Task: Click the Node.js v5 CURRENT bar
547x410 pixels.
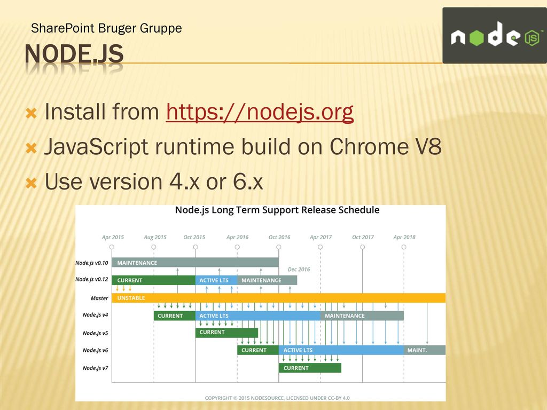Action: 226,333
